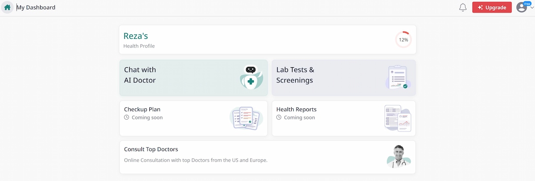Viewport: 535px width, 181px height.
Task: Open the notifications bell
Action: coord(463,8)
